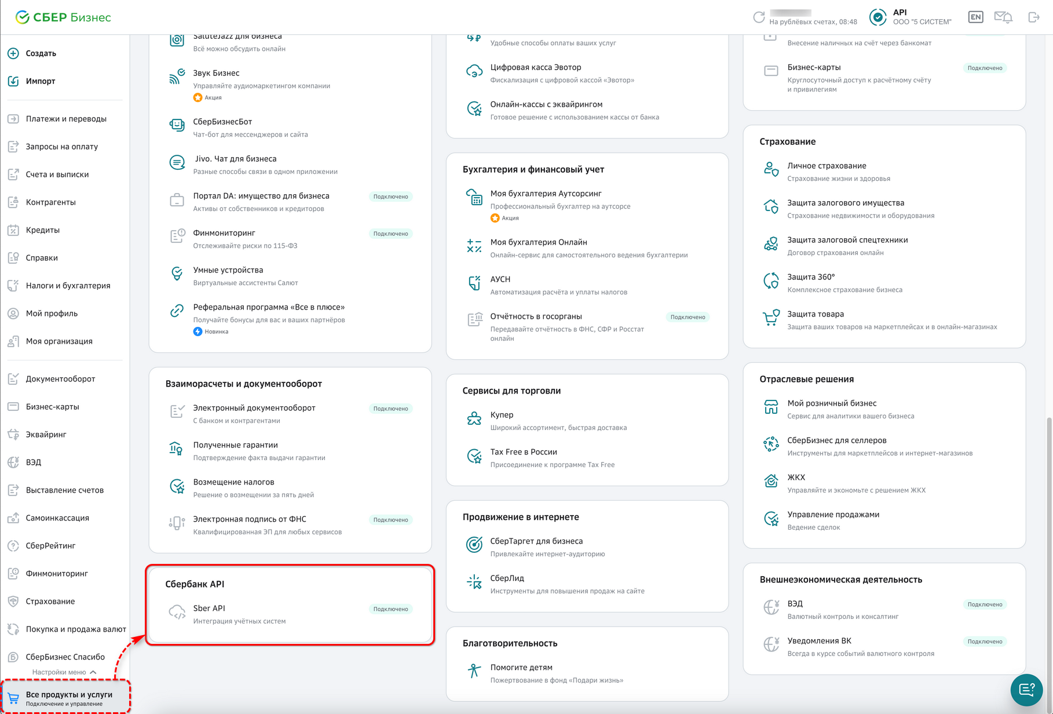Click the refresh balance icon
Image resolution: width=1053 pixels, height=714 pixels.
759,17
